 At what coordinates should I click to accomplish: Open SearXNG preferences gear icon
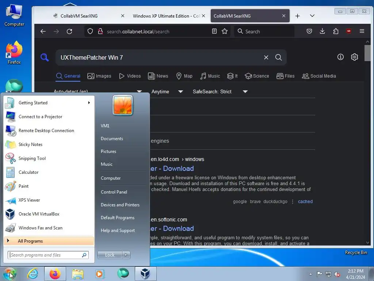[x=354, y=57]
